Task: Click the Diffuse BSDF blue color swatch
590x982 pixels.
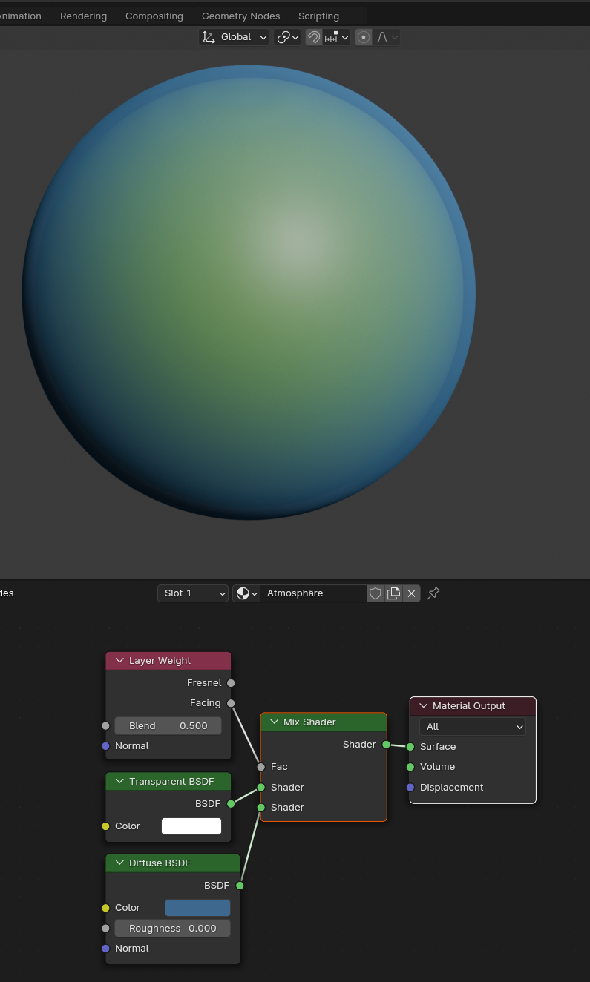Action: [197, 908]
